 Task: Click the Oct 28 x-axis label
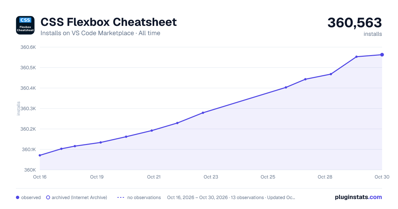tap(325, 177)
